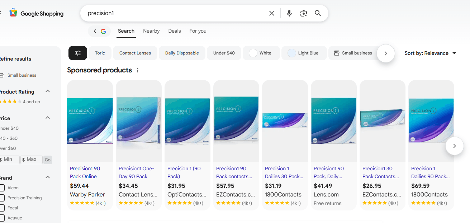Collapse the Product Rating section

(x=48, y=91)
